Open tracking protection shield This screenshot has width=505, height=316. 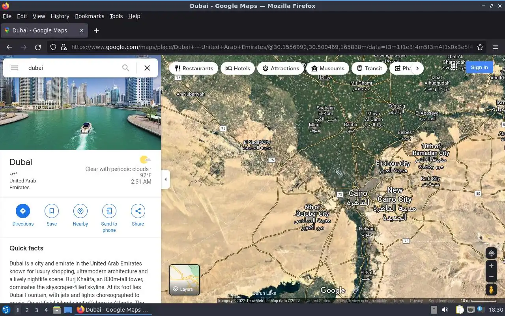[53, 47]
